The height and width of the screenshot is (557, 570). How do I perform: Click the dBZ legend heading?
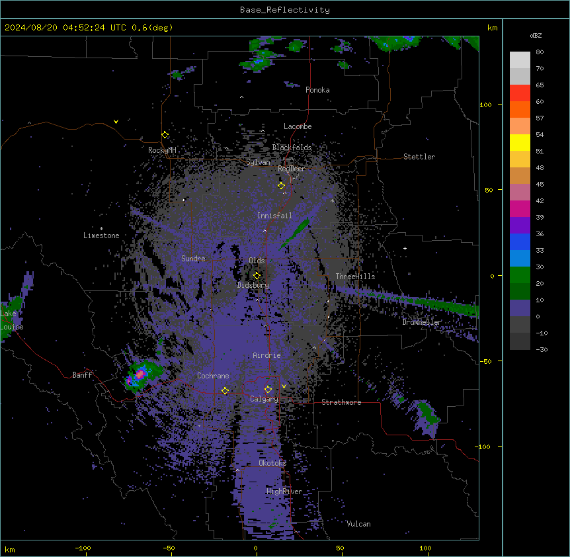(x=536, y=35)
